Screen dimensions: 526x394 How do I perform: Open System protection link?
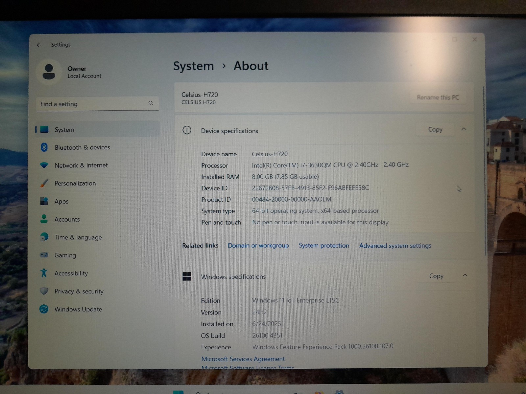pyautogui.click(x=324, y=246)
